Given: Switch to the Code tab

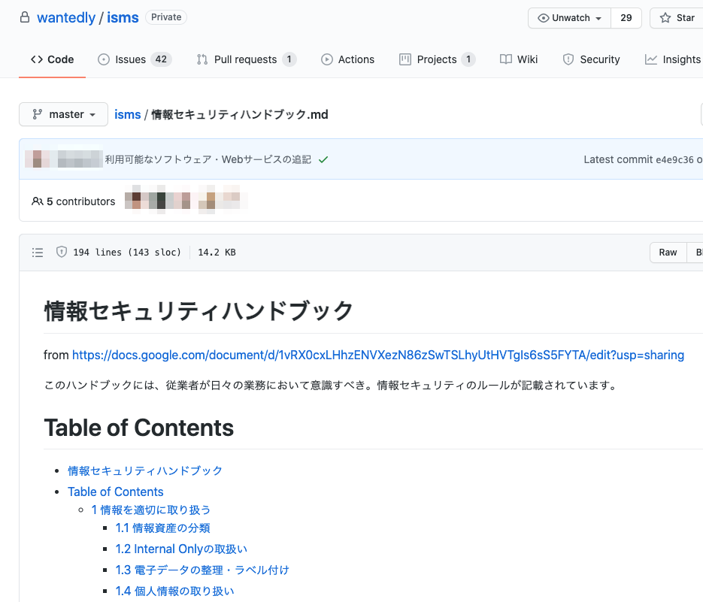Looking at the screenshot, I should pyautogui.click(x=52, y=59).
